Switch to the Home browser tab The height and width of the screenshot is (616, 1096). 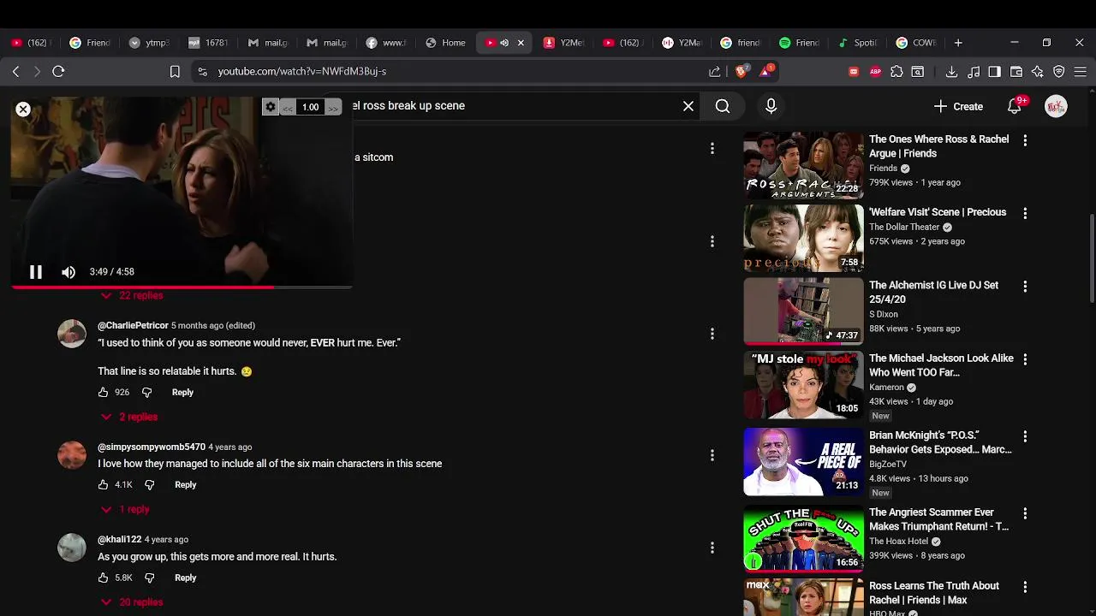(446, 43)
